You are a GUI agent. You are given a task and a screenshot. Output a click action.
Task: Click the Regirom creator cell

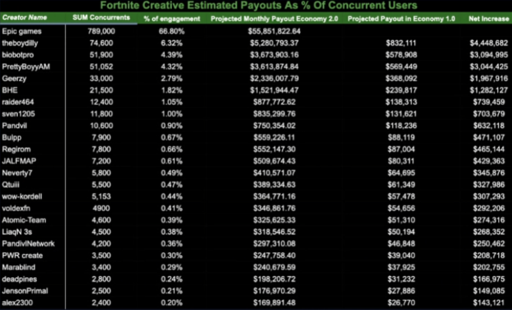pyautogui.click(x=16, y=149)
